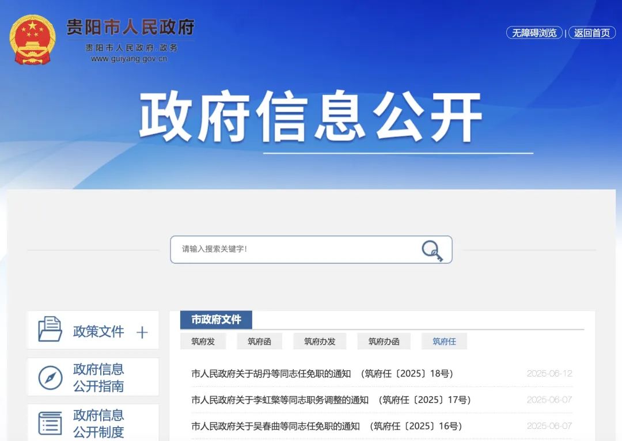Switch to the 筑府办函 tab

point(384,341)
